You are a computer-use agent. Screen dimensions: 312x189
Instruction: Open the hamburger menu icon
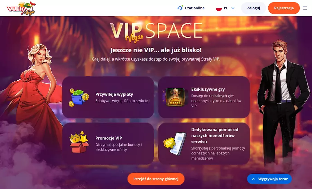coord(305,8)
